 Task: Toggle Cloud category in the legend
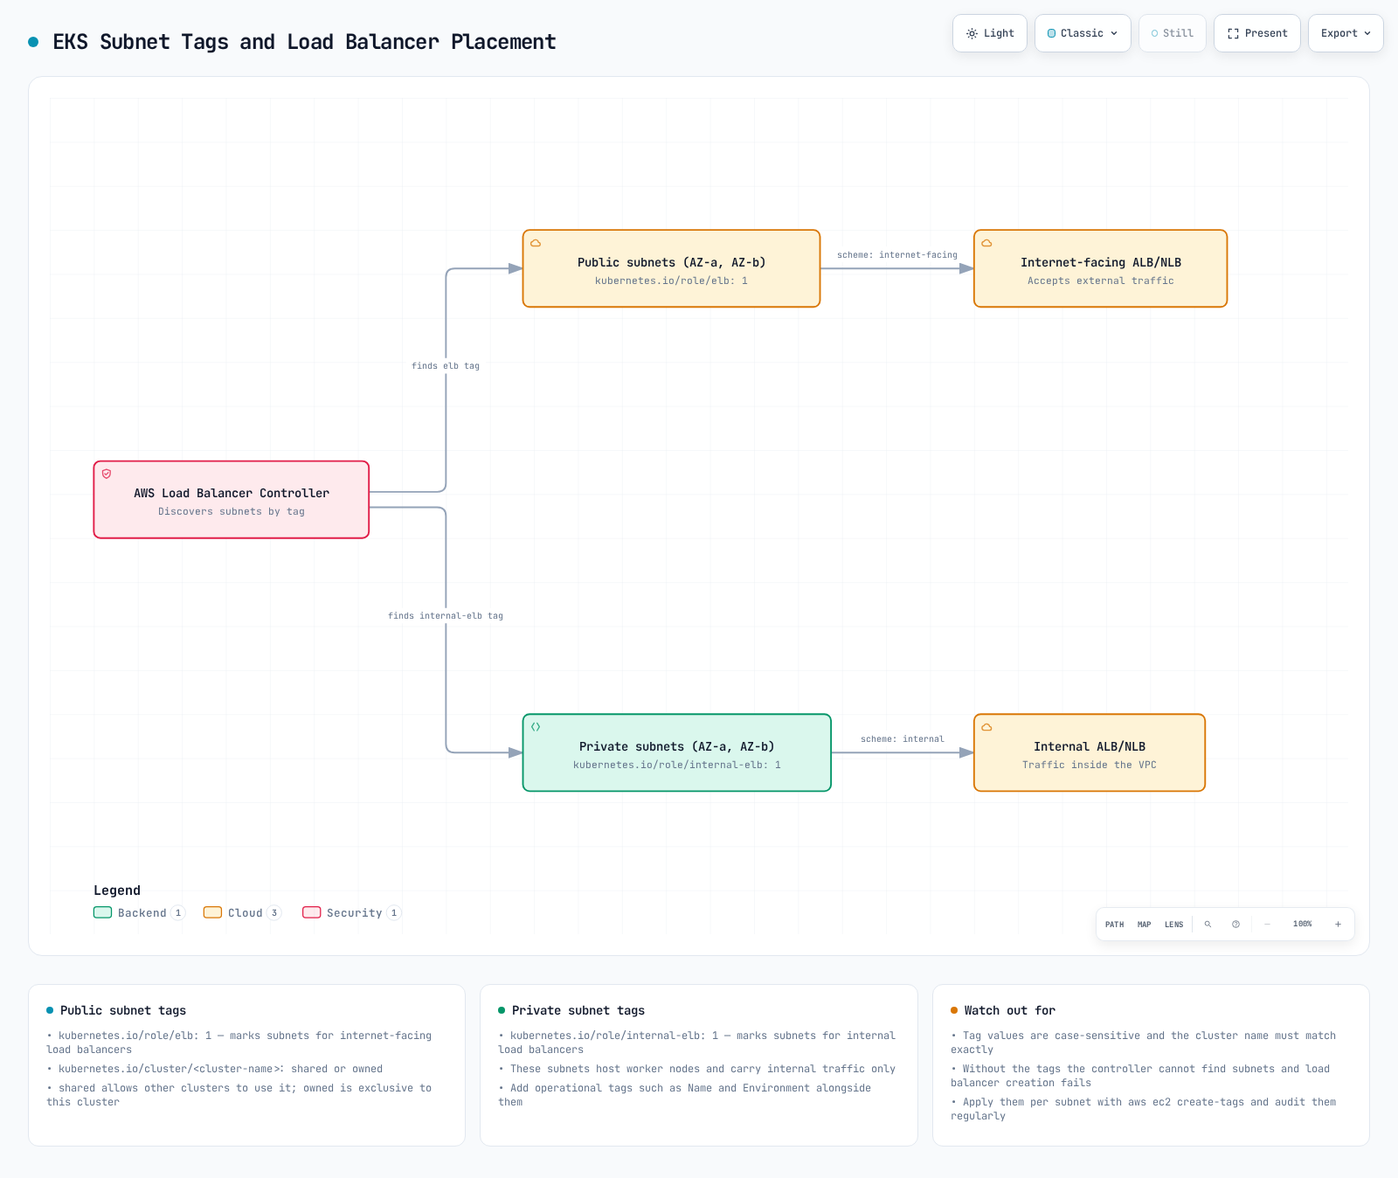[x=242, y=912]
